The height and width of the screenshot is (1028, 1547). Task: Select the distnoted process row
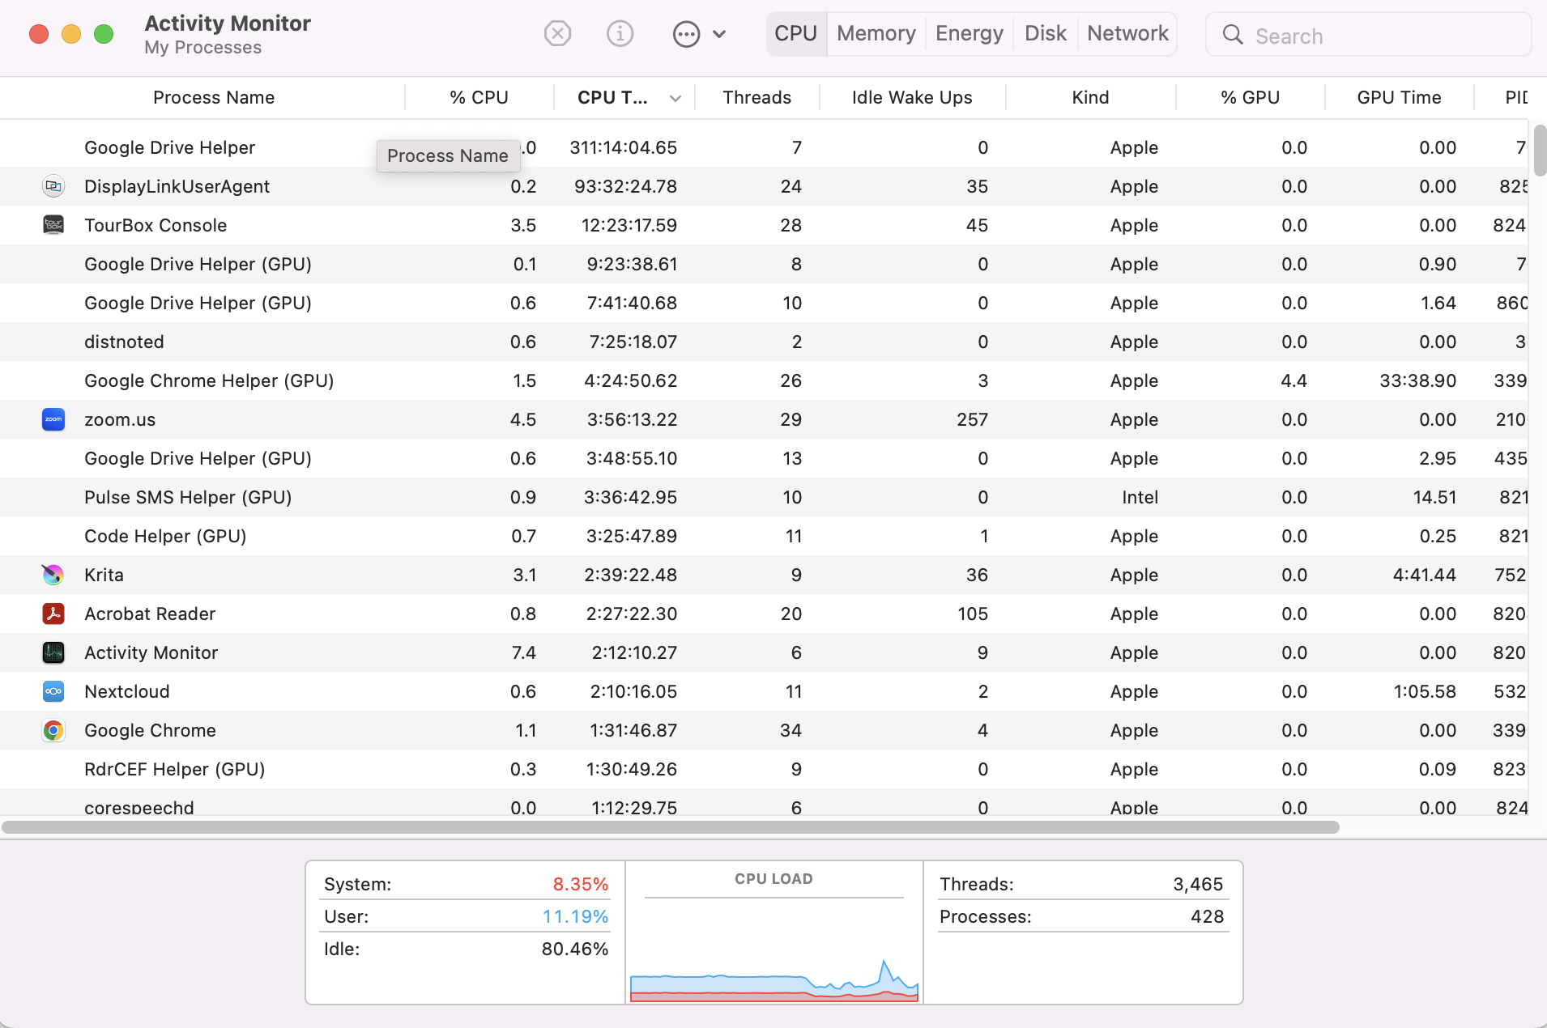tap(764, 342)
